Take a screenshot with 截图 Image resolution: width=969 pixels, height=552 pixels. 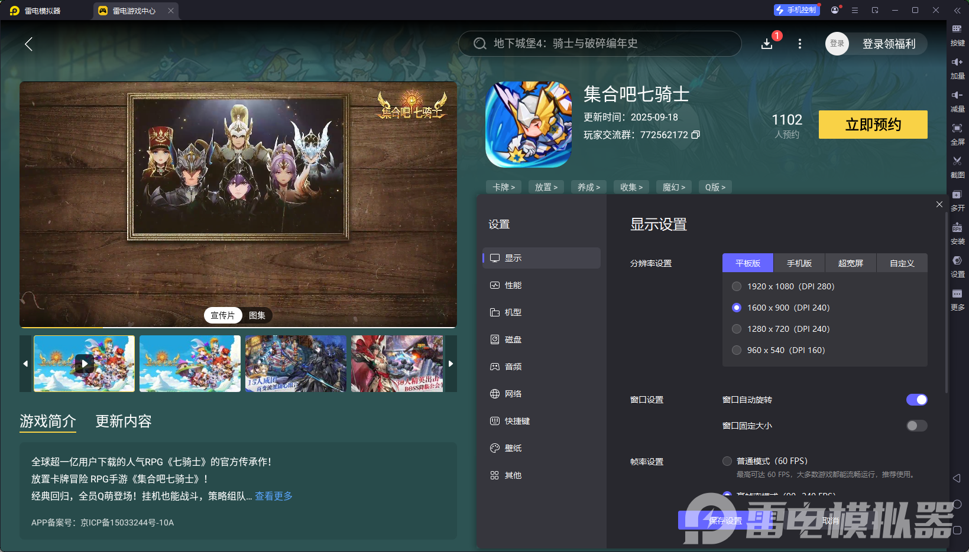point(957,168)
